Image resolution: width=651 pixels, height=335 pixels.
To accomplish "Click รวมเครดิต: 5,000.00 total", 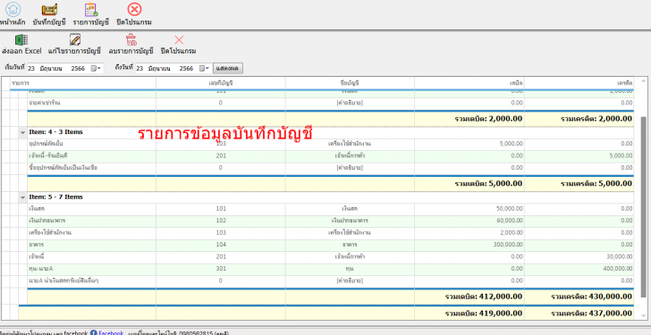I will 596,184.
